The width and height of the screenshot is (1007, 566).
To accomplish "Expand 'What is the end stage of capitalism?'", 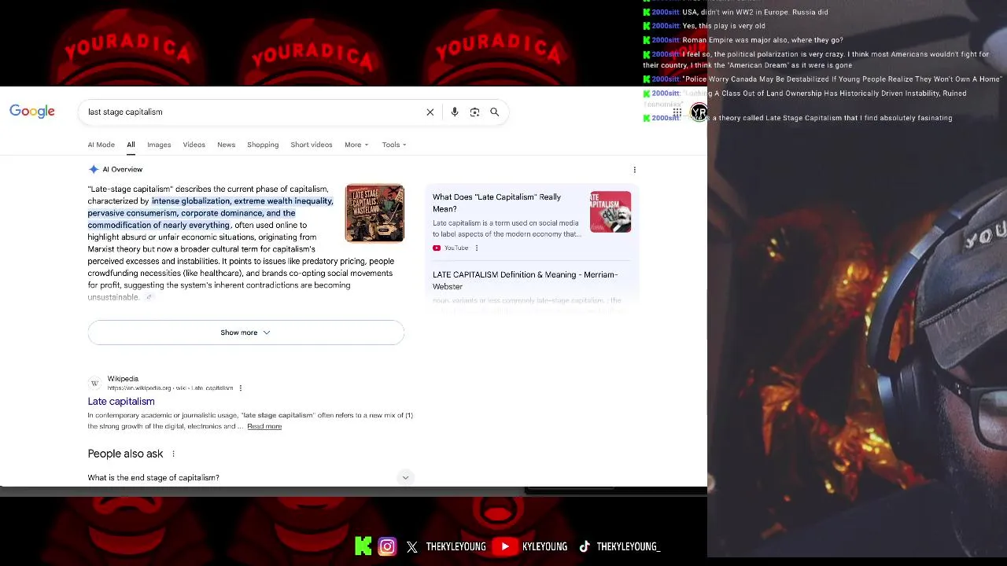I will [x=250, y=478].
